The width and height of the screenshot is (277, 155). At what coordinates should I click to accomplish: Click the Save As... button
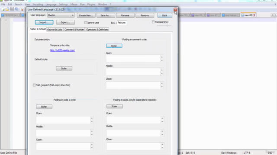(106, 15)
